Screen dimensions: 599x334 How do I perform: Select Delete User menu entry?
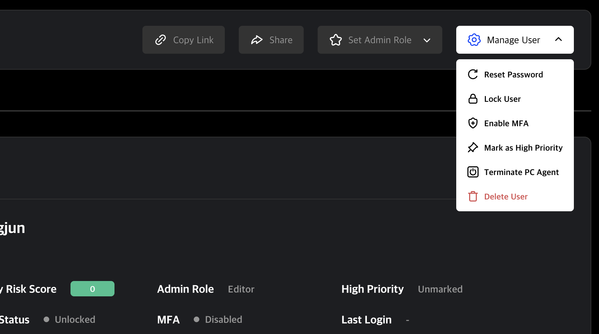(x=506, y=197)
